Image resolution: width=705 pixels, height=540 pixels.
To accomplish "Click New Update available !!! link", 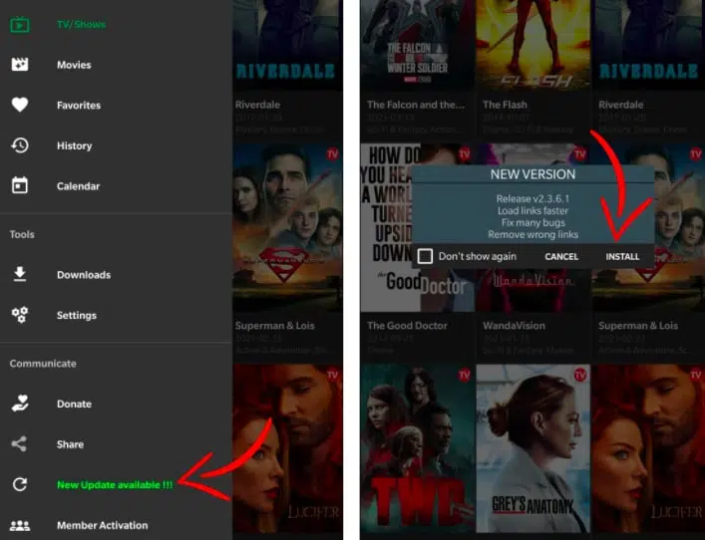I will point(115,485).
